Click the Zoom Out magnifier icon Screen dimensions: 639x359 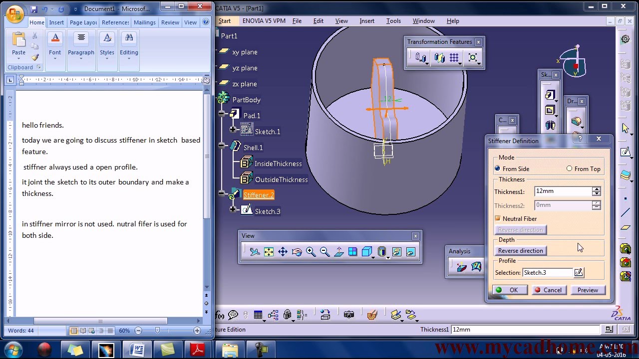point(324,252)
